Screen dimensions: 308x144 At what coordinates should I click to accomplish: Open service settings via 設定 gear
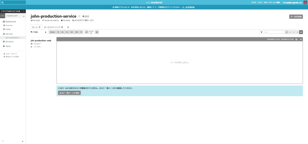point(86,16)
